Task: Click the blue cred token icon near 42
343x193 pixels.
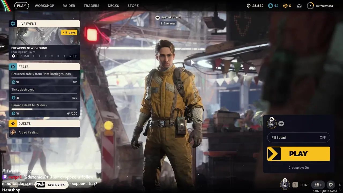Action: point(270,6)
